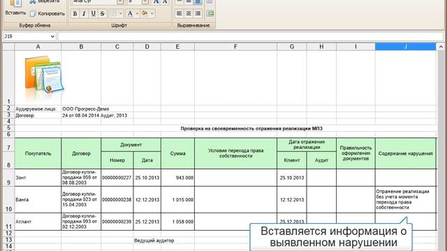The image size is (447, 251).
Task: Open the cell name box dropdown
Action: tap(52, 36)
